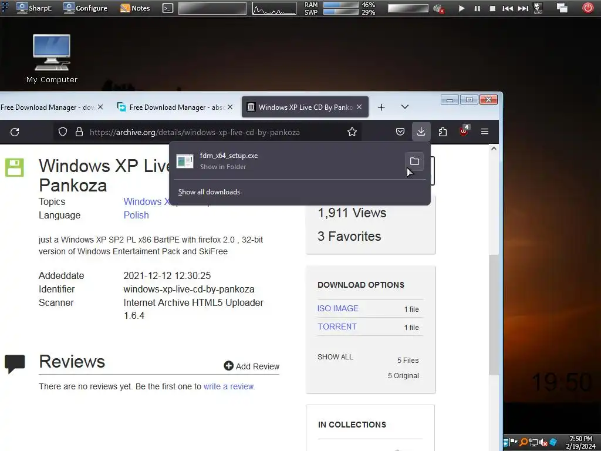Open the TORRENT download option
The height and width of the screenshot is (451, 601).
pos(337,327)
